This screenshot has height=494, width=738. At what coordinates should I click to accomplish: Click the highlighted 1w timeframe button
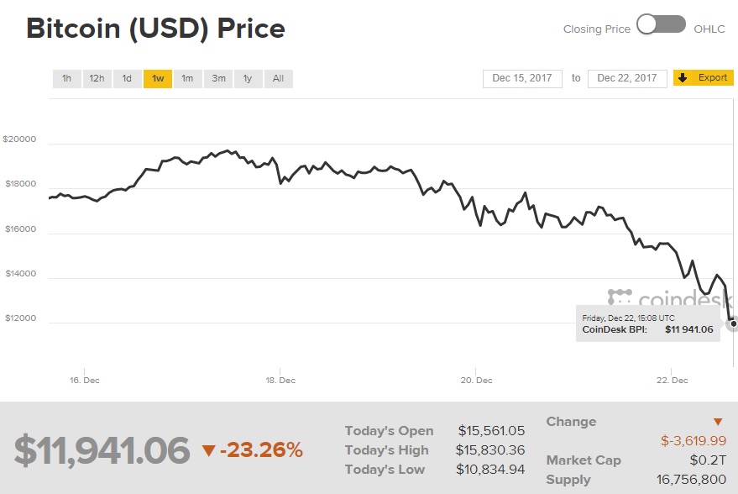[x=157, y=78]
